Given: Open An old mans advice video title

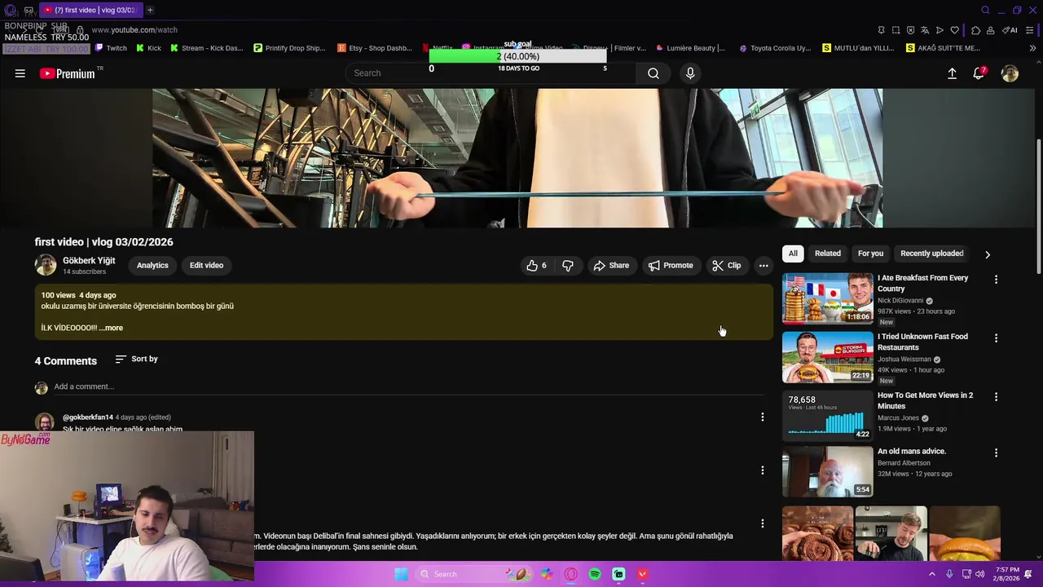Looking at the screenshot, I should point(912,451).
